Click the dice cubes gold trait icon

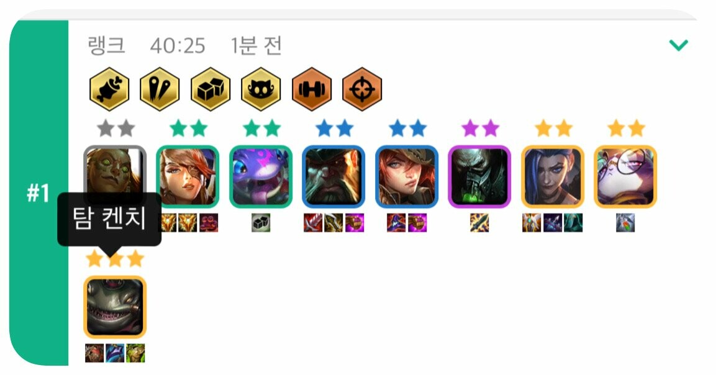[x=210, y=89]
